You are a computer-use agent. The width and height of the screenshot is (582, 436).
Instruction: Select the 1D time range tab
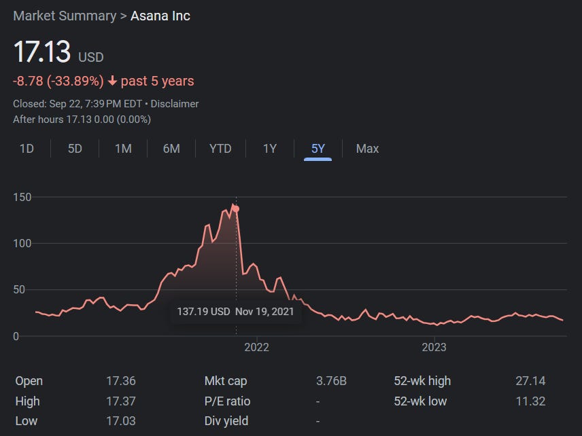pyautogui.click(x=27, y=149)
